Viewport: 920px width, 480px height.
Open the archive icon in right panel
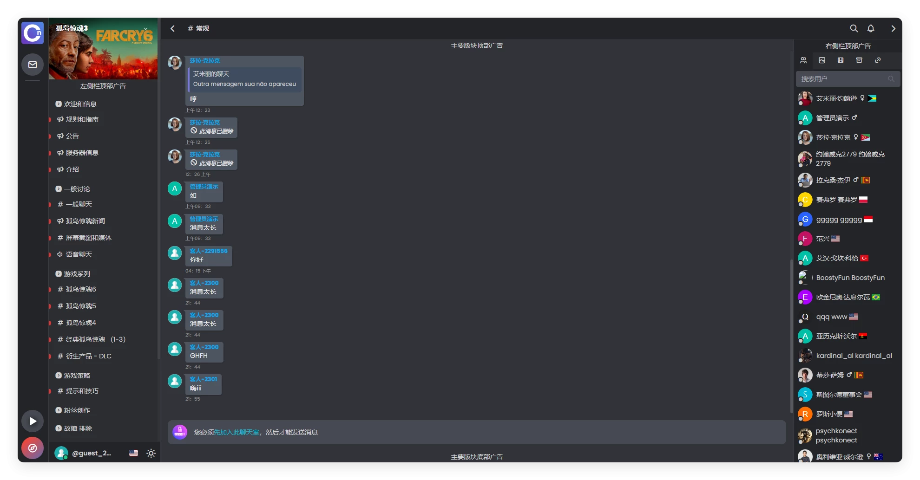point(859,60)
